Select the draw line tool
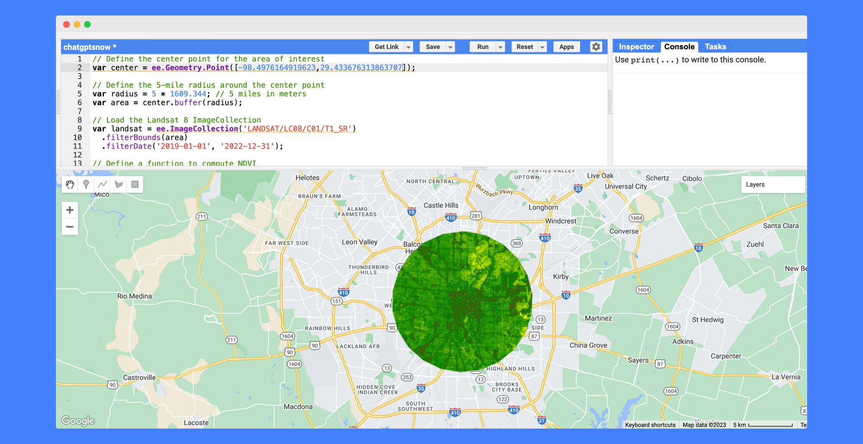Image resolution: width=863 pixels, height=444 pixels. click(102, 185)
